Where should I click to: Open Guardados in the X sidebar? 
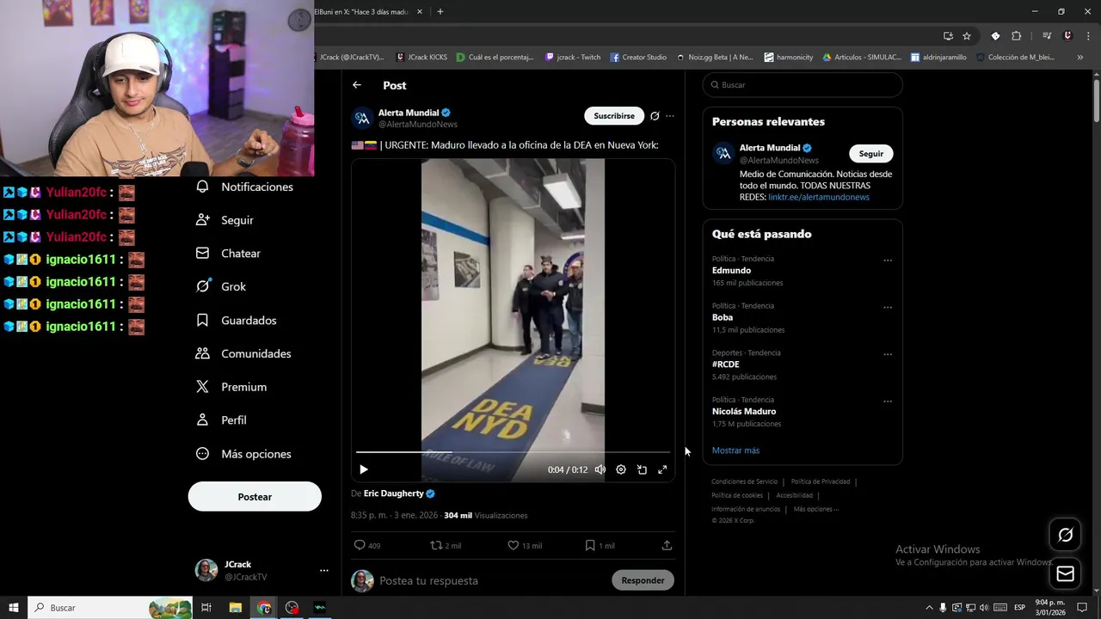[237, 320]
